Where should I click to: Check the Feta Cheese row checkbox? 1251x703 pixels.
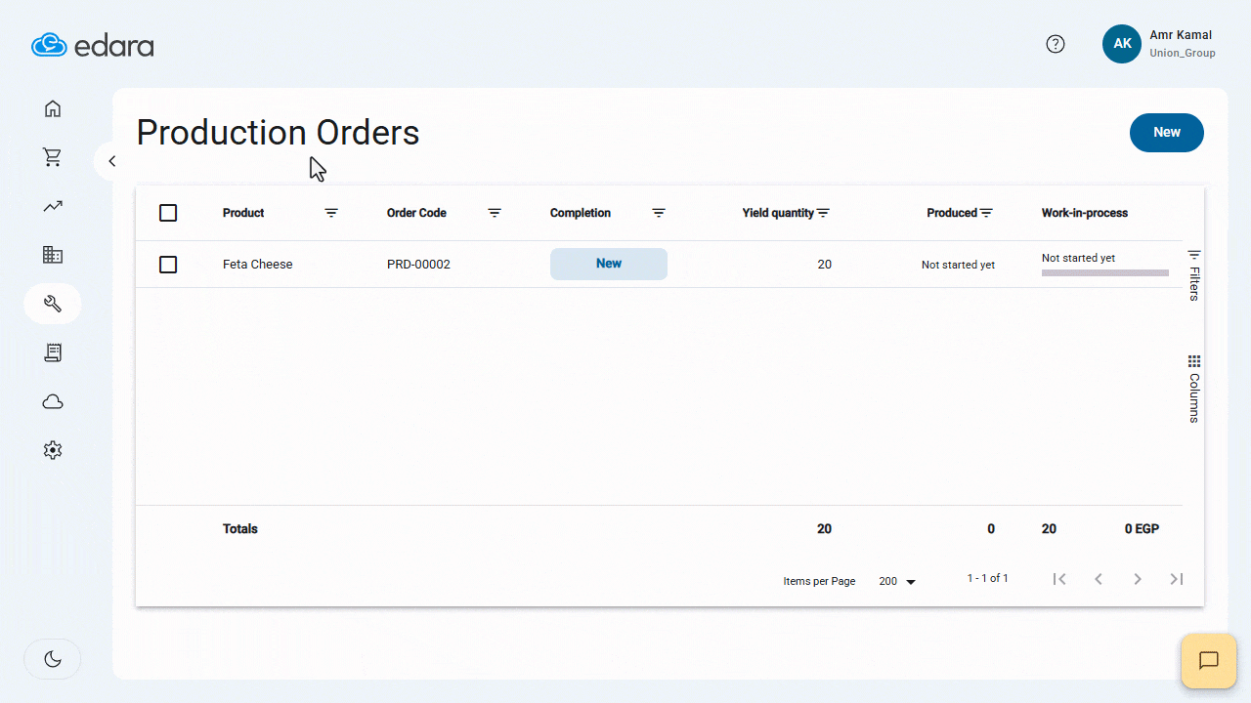(168, 265)
